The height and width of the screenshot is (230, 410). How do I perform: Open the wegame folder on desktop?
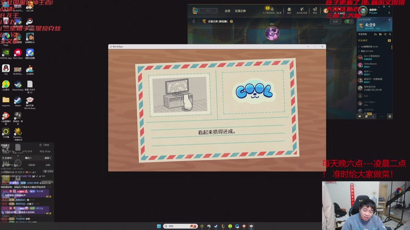[6, 101]
